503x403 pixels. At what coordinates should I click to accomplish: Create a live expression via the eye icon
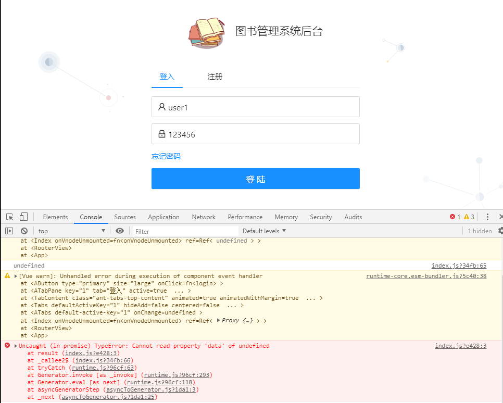pos(119,231)
